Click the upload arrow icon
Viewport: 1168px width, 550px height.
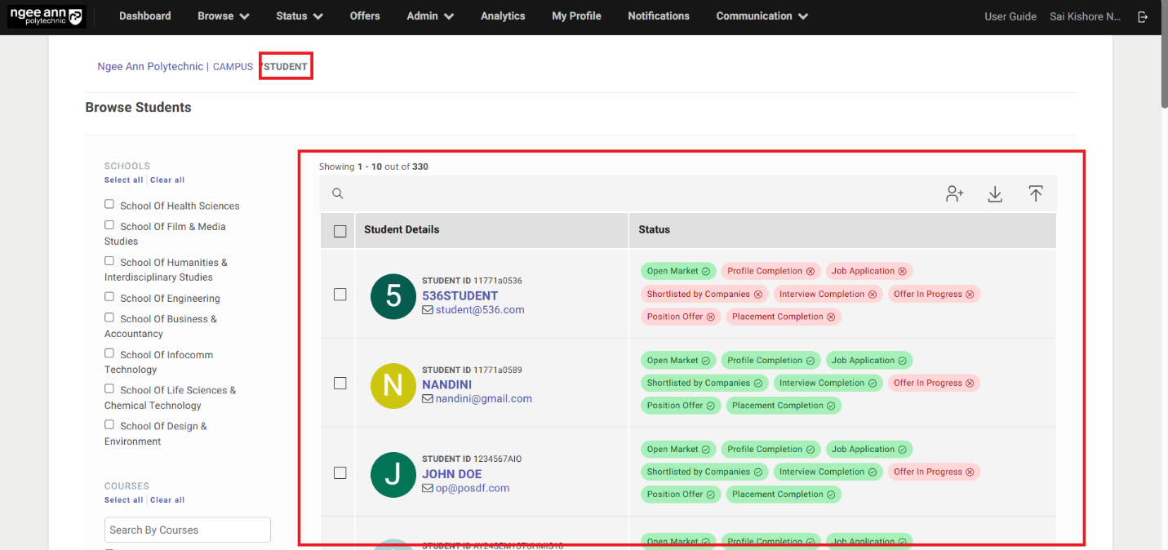(1035, 194)
